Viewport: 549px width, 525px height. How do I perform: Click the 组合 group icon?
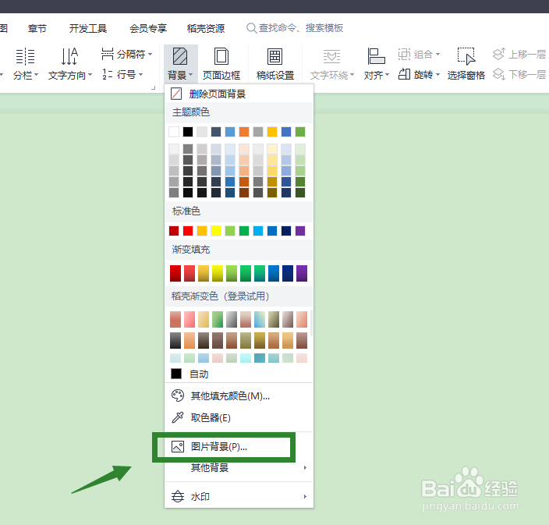coord(404,54)
